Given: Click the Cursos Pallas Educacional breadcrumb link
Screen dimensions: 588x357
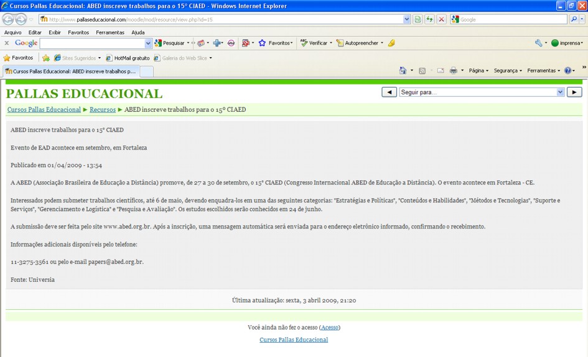Looking at the screenshot, I should 44,110.
